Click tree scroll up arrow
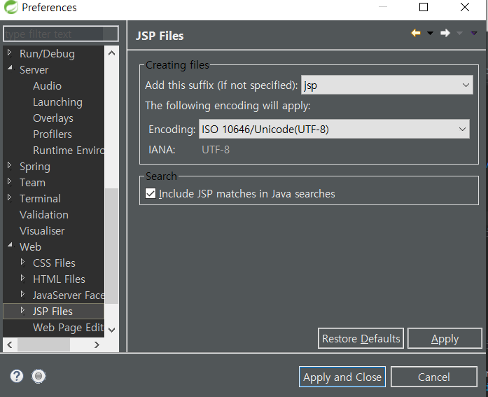This screenshot has width=488, height=397. click(112, 53)
